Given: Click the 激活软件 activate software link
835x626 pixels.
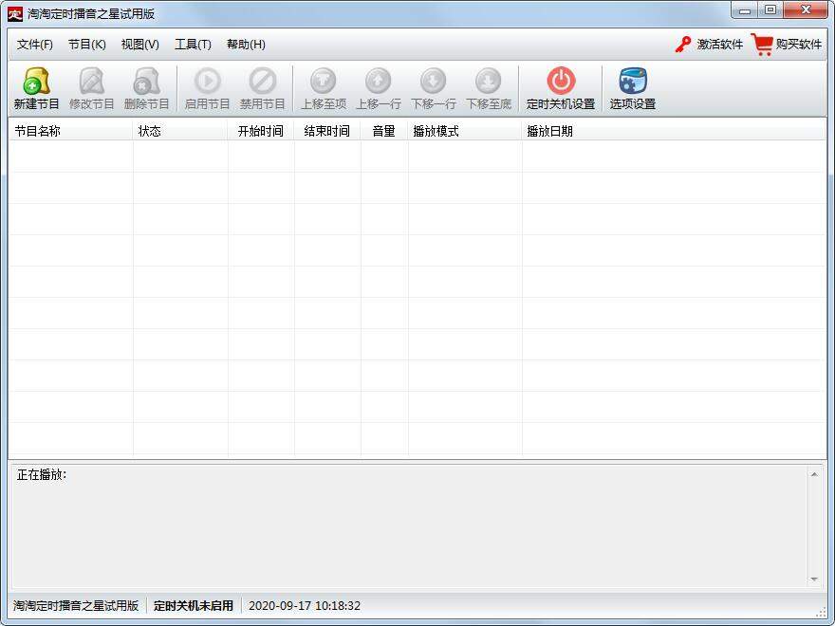Looking at the screenshot, I should (710, 45).
